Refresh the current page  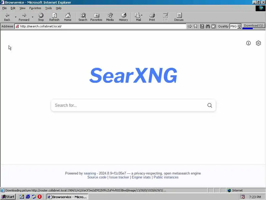(x=54, y=17)
